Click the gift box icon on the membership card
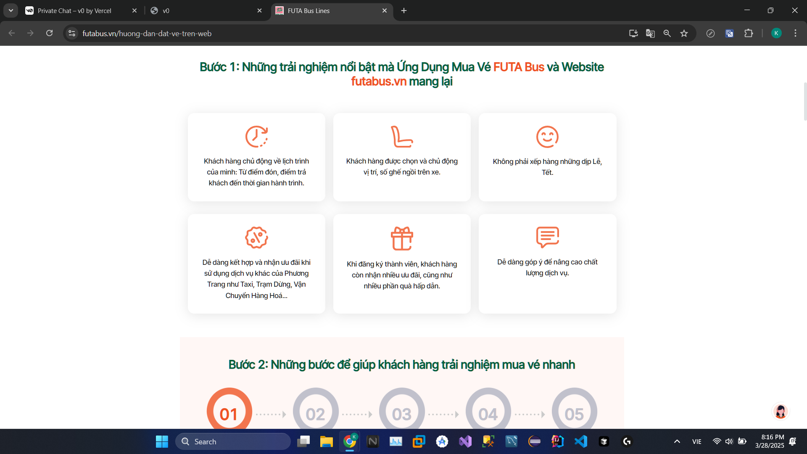Image resolution: width=807 pixels, height=454 pixels. [402, 238]
